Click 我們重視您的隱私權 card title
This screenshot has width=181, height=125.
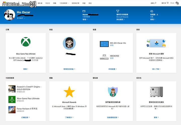click(113, 102)
